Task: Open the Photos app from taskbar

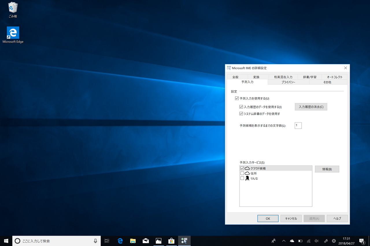Action: click(x=159, y=241)
